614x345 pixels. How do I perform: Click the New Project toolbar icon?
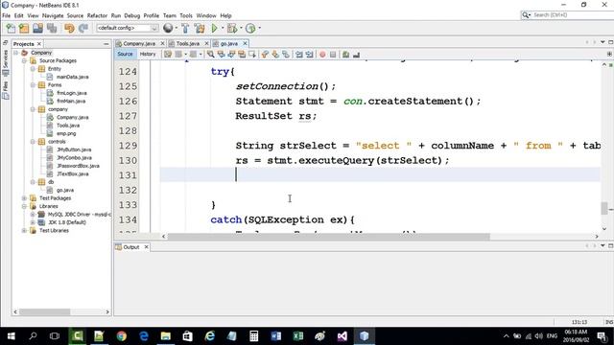tap(24, 28)
